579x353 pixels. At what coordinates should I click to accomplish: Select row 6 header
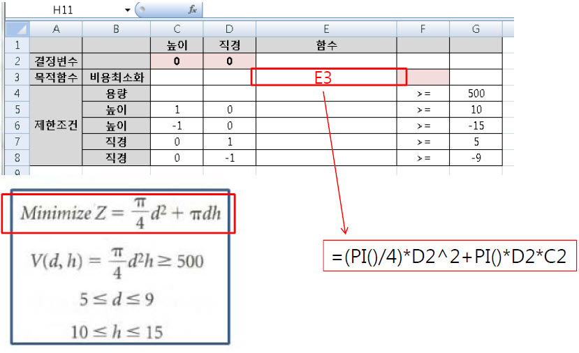pyautogui.click(x=17, y=126)
